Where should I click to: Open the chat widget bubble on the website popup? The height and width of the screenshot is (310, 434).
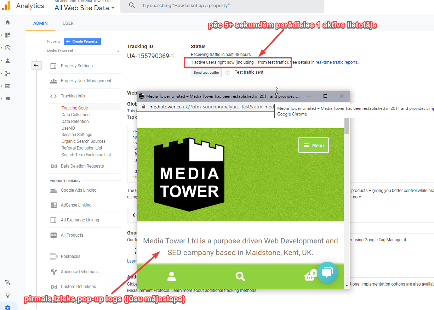327,272
